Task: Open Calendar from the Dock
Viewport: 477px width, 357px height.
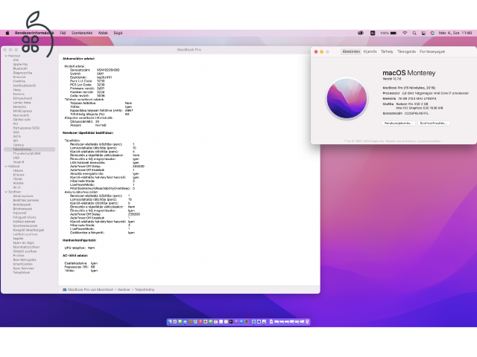Action: coord(215,321)
